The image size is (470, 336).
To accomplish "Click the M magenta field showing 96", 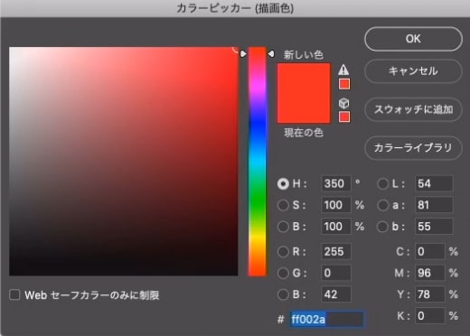I will point(429,273).
